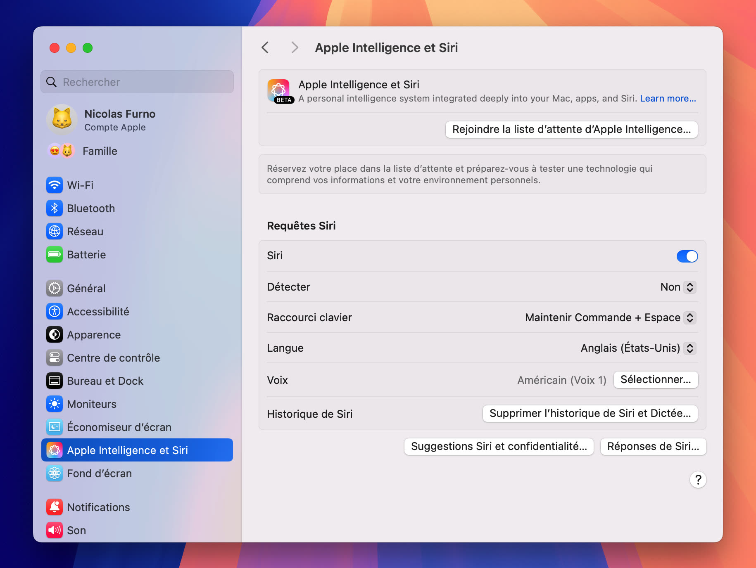This screenshot has width=756, height=568.
Task: Click the Batterie icon in sidebar
Action: pos(54,255)
